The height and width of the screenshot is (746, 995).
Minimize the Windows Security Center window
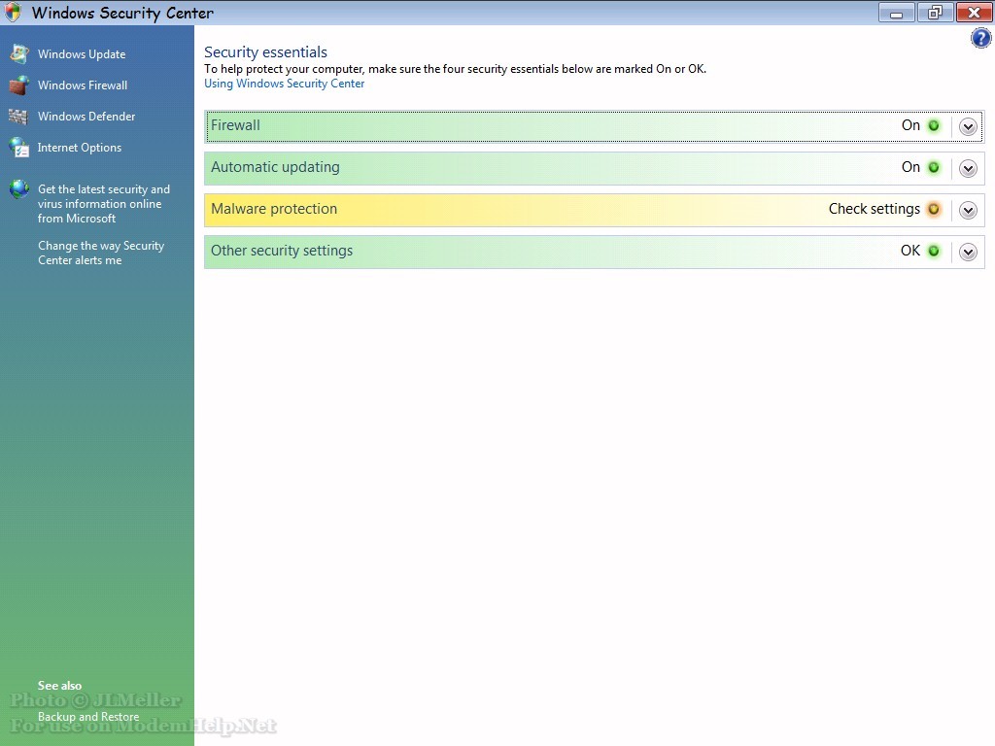tap(896, 12)
